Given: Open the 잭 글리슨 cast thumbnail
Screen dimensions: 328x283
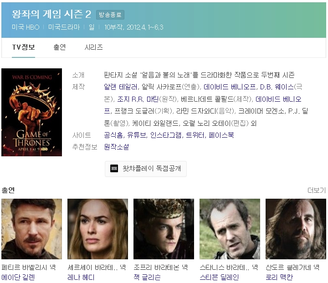Looking at the screenshot, I should (164, 229).
